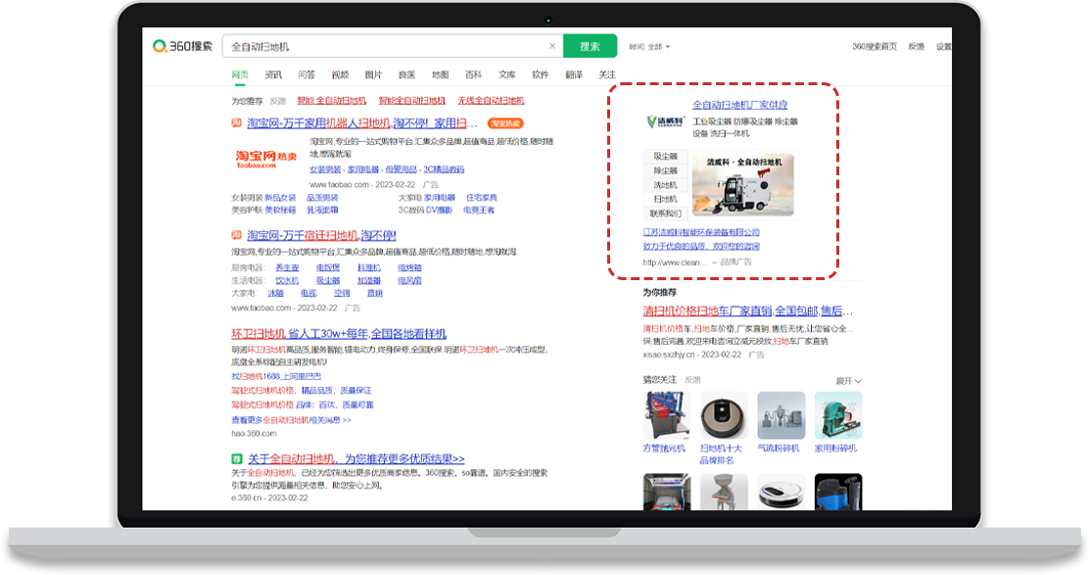Open the 时间: 全部 time filter dropdown

click(649, 47)
